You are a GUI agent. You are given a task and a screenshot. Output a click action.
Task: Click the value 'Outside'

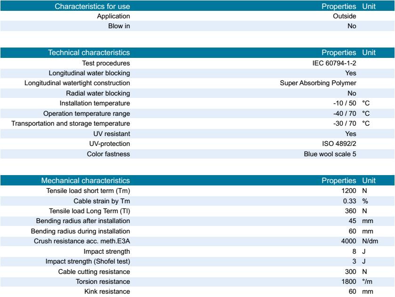pyautogui.click(x=344, y=16)
